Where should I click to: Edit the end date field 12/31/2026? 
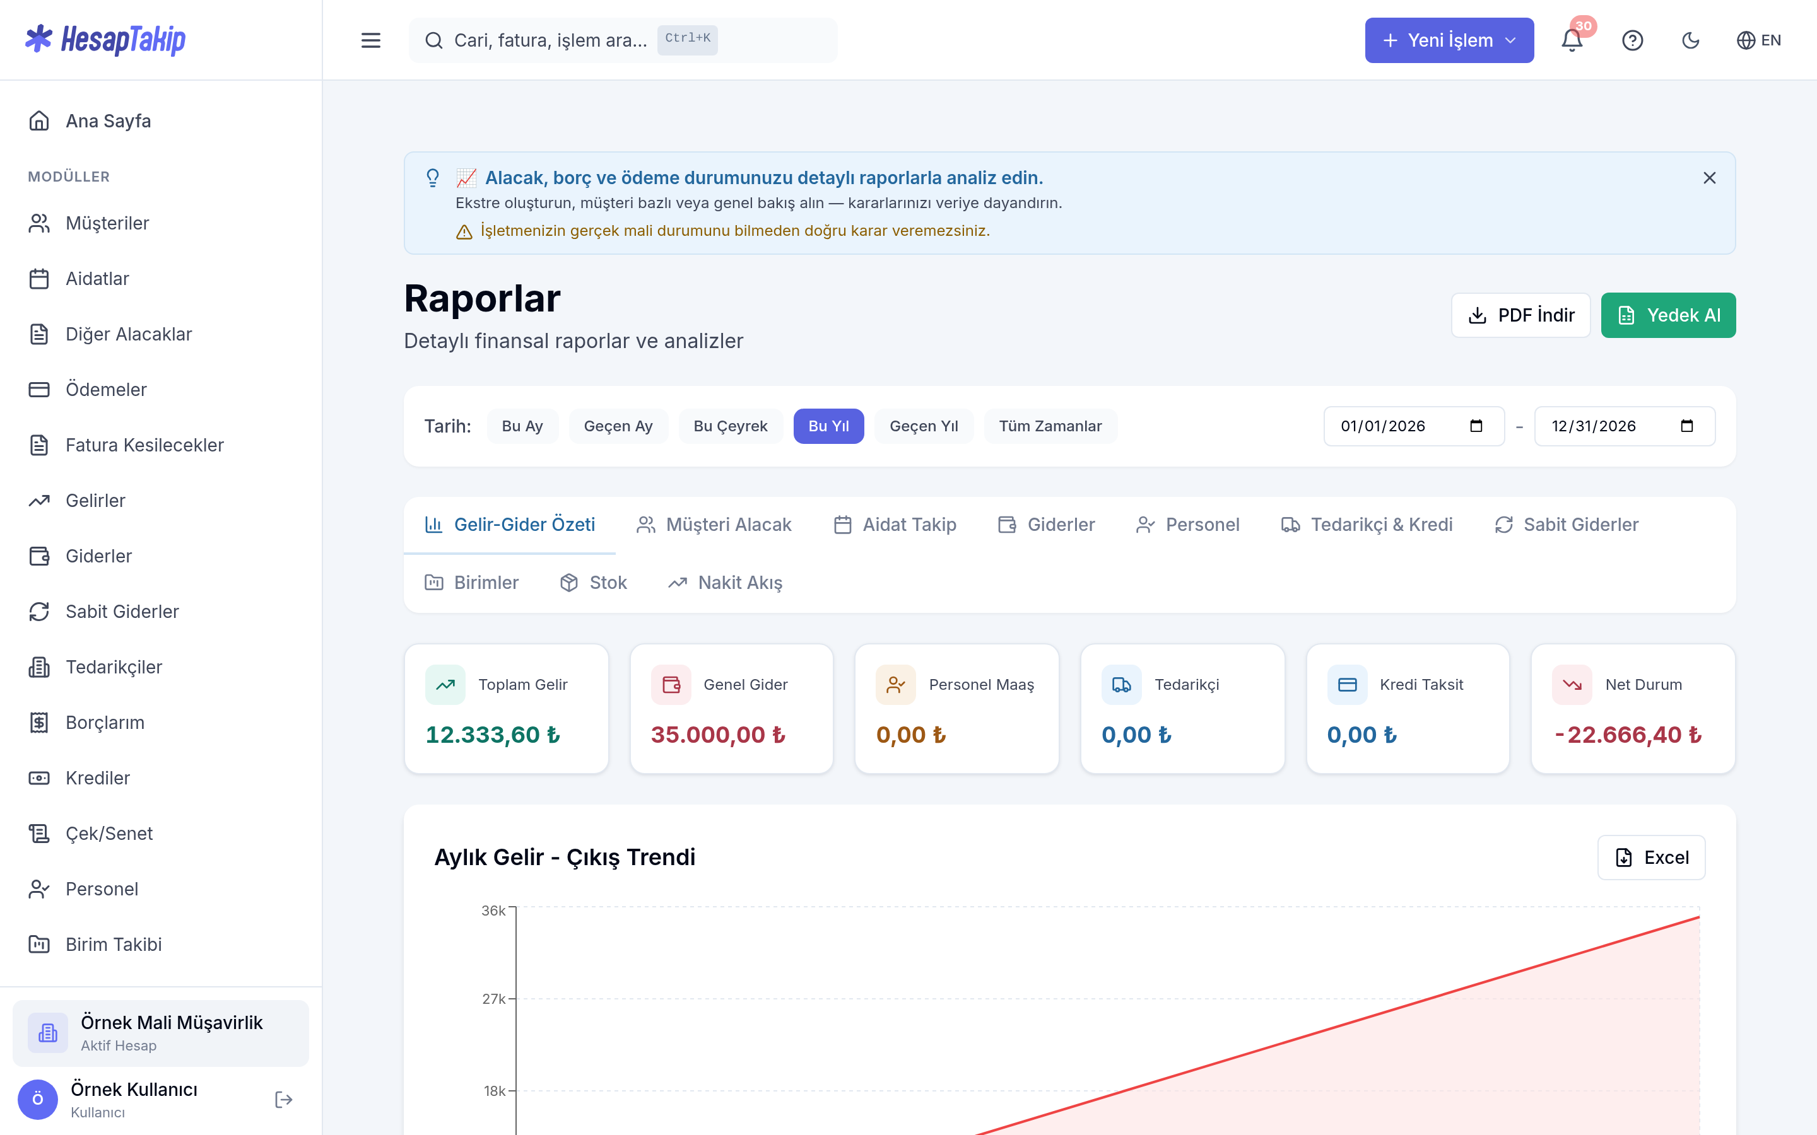[x=1625, y=426]
